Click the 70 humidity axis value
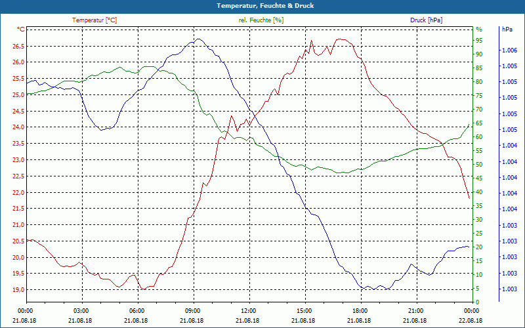Viewport: 525px width, 328px height. point(479,110)
